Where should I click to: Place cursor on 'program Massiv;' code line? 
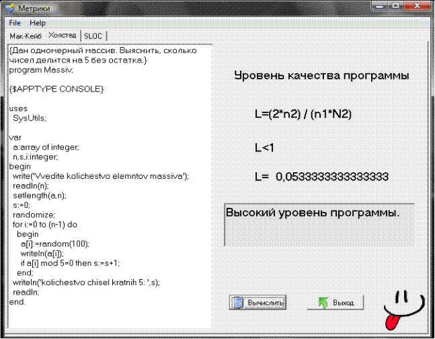coord(41,69)
